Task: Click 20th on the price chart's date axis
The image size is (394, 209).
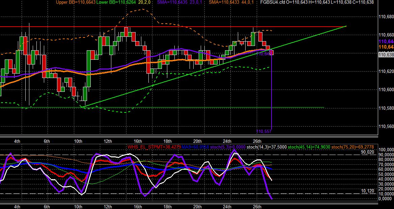Action: (197, 141)
